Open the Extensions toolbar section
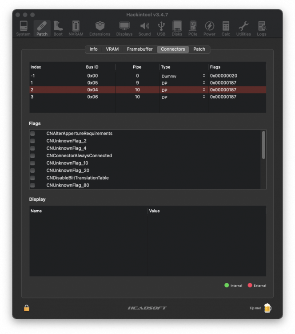 pos(100,29)
